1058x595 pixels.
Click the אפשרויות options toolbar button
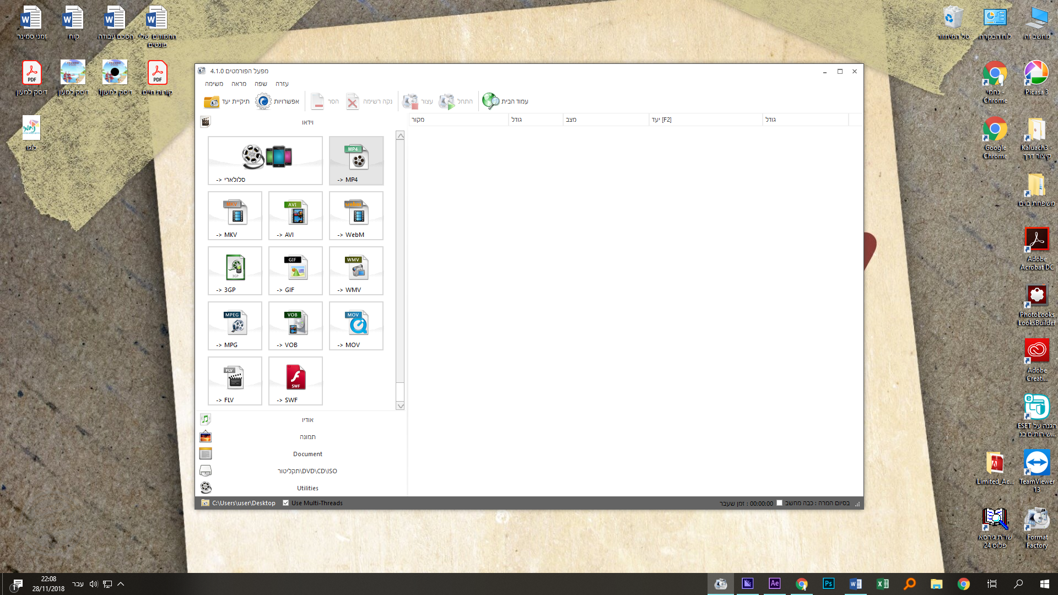pyautogui.click(x=278, y=101)
